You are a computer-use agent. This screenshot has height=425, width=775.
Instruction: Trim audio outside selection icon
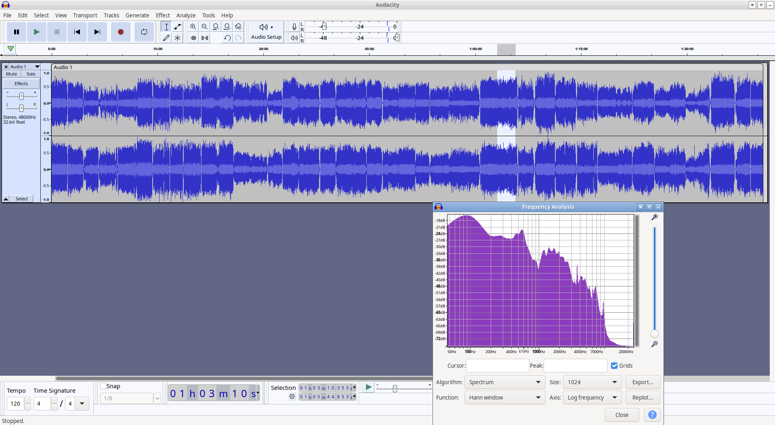point(193,38)
